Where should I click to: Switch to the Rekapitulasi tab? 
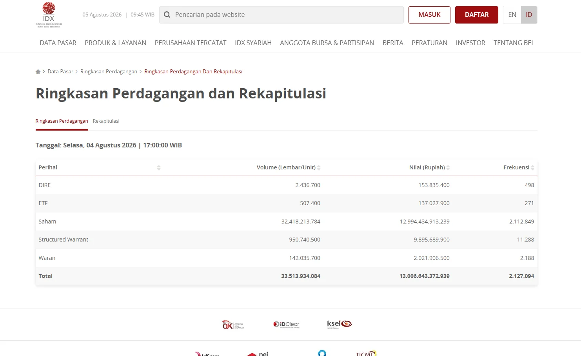pos(106,121)
